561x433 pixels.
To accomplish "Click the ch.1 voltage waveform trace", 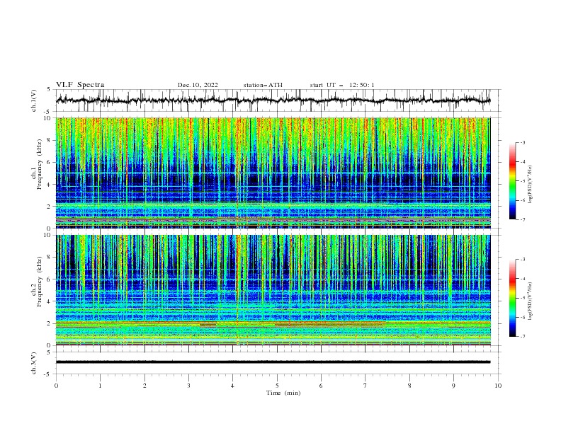I will tap(273, 100).
